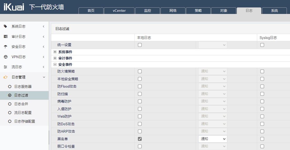The height and width of the screenshot is (150, 290).
Task: Open the 首页 tab
Action: [x=91, y=11]
